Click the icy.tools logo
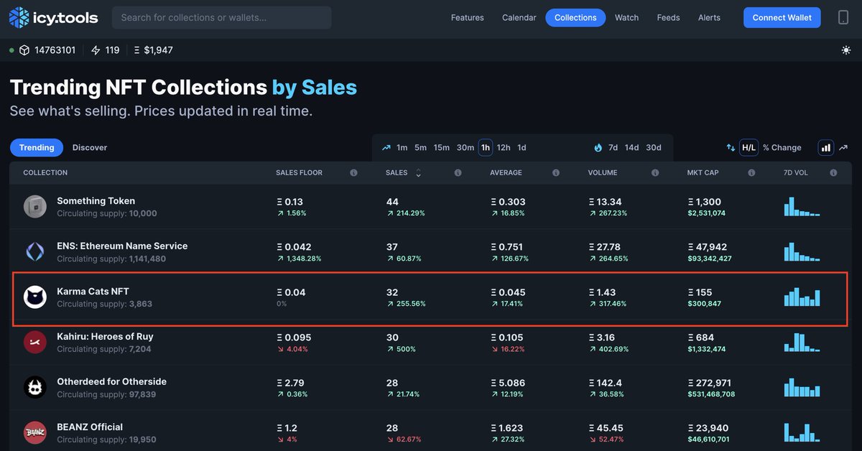 (x=54, y=17)
